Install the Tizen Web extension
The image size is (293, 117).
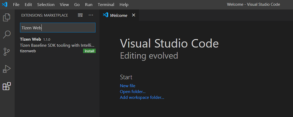click(89, 51)
